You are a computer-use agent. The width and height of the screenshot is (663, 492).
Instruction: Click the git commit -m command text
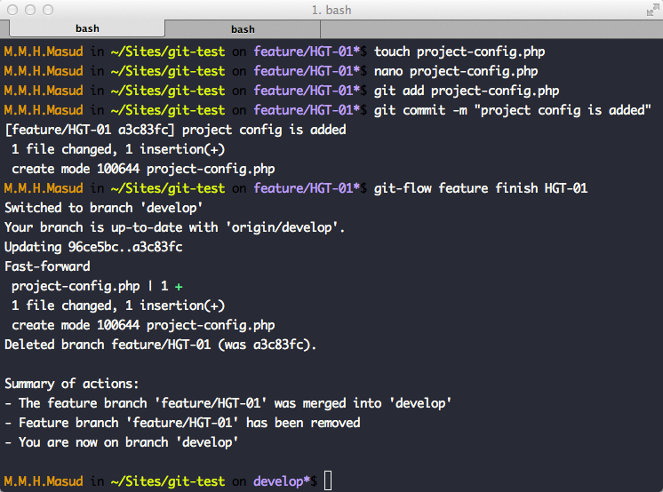point(513,110)
